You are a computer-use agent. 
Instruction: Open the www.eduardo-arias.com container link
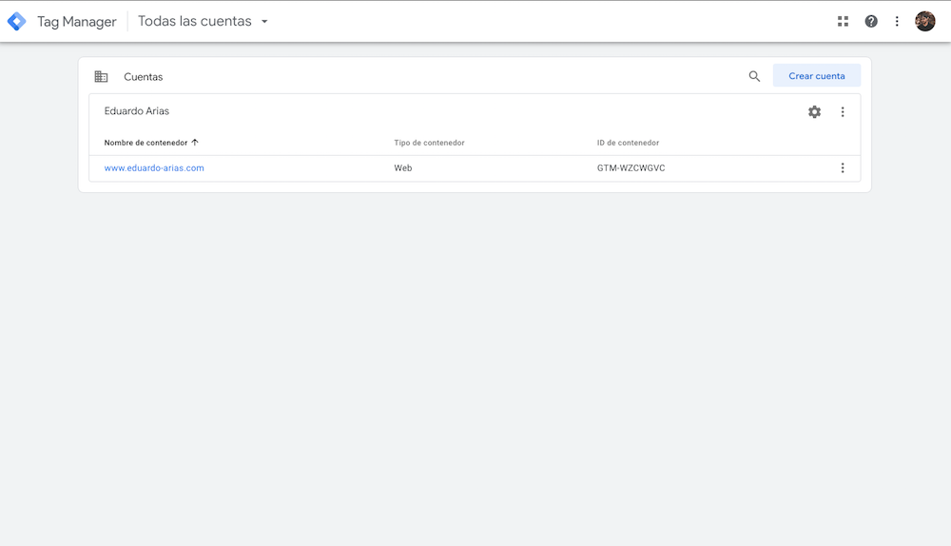(154, 168)
